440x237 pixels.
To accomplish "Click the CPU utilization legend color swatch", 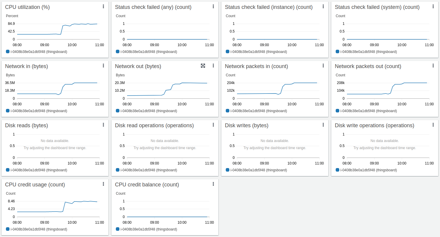I will click(x=8, y=51).
